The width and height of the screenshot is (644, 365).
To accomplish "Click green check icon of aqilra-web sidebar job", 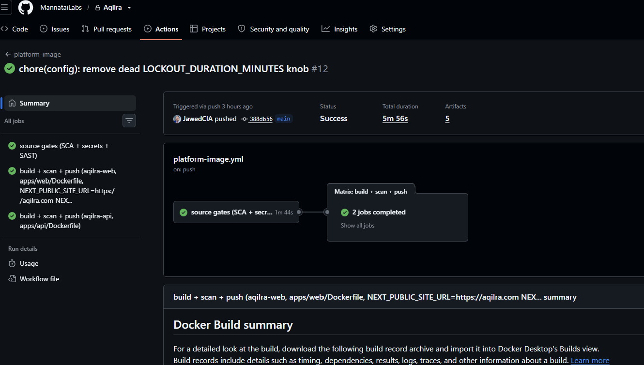I will pos(12,171).
